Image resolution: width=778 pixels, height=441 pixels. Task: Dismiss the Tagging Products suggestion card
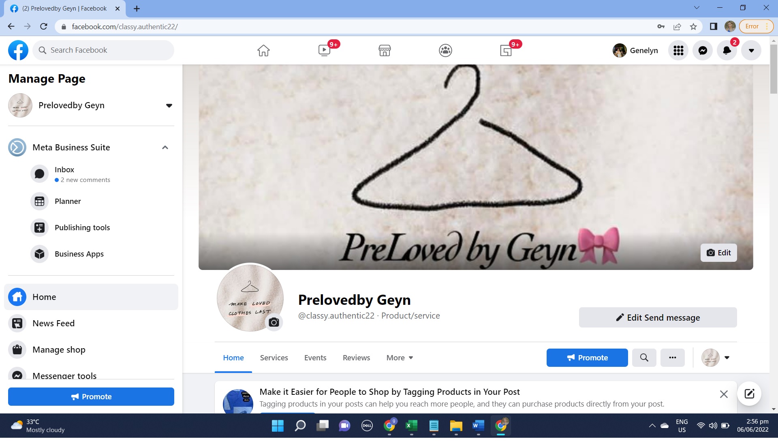click(x=724, y=394)
